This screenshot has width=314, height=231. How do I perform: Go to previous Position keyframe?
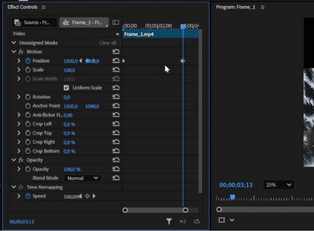(x=81, y=61)
